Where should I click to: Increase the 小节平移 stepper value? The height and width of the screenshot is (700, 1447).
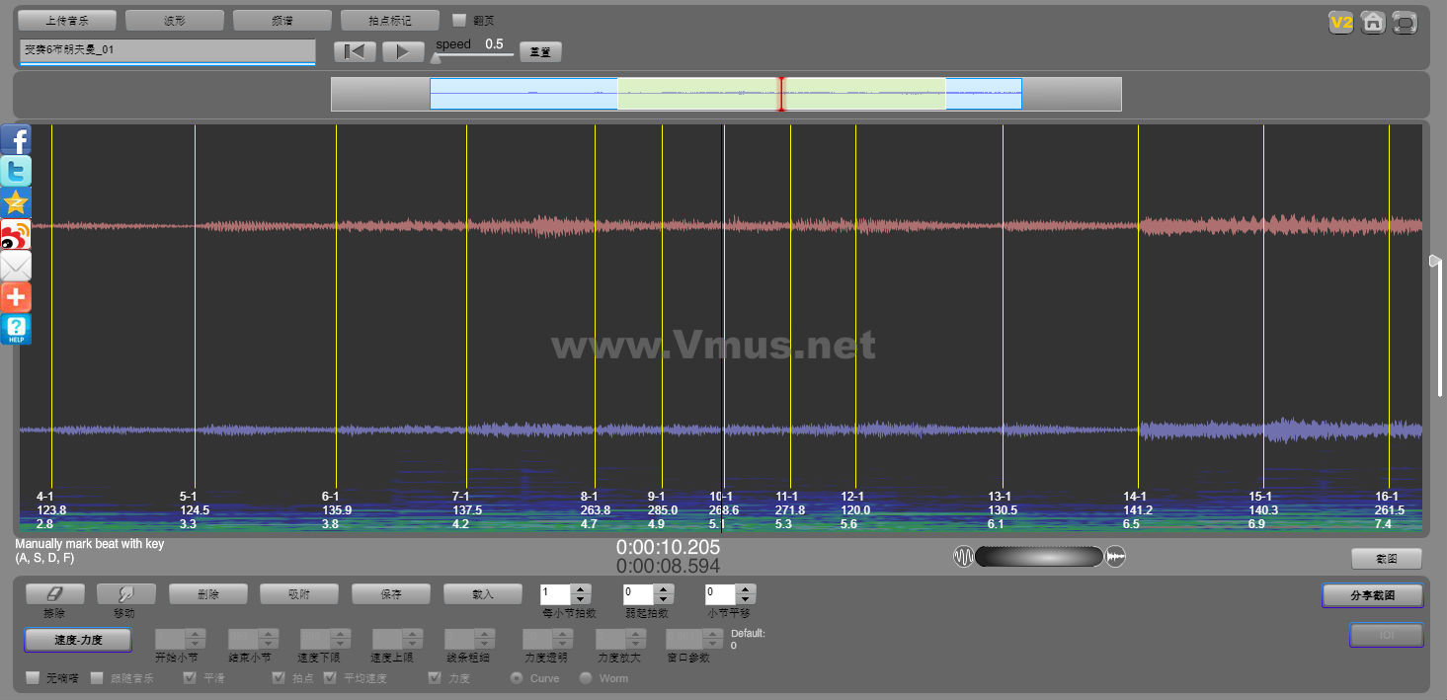pos(747,589)
